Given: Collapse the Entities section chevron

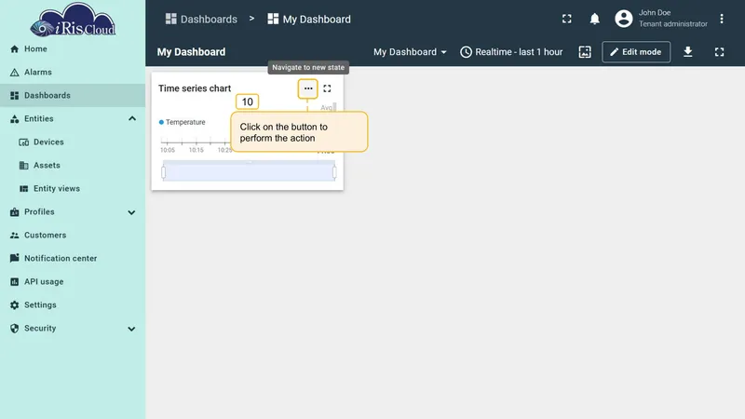Looking at the screenshot, I should pyautogui.click(x=132, y=119).
